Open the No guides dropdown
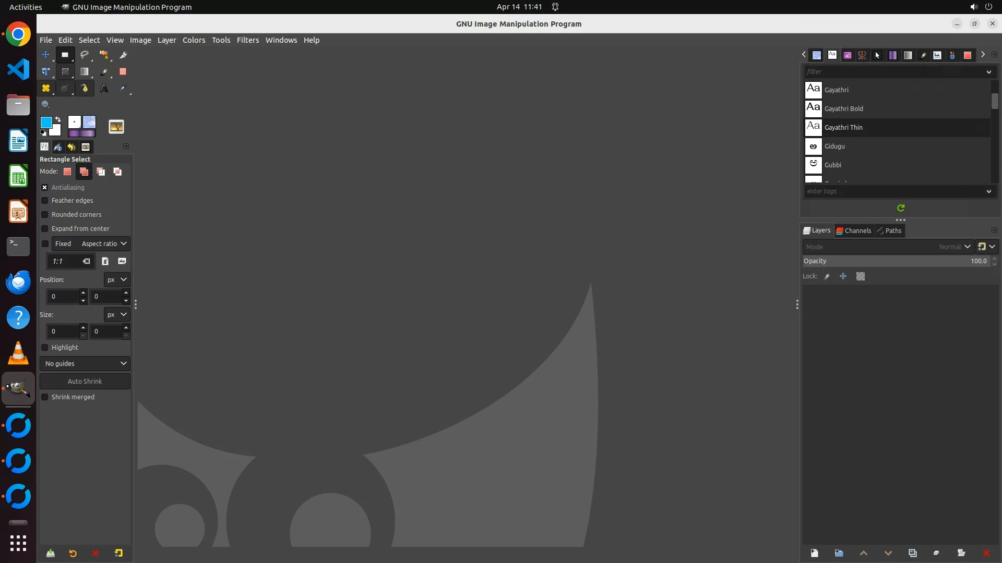The width and height of the screenshot is (1002, 563). tap(85, 364)
